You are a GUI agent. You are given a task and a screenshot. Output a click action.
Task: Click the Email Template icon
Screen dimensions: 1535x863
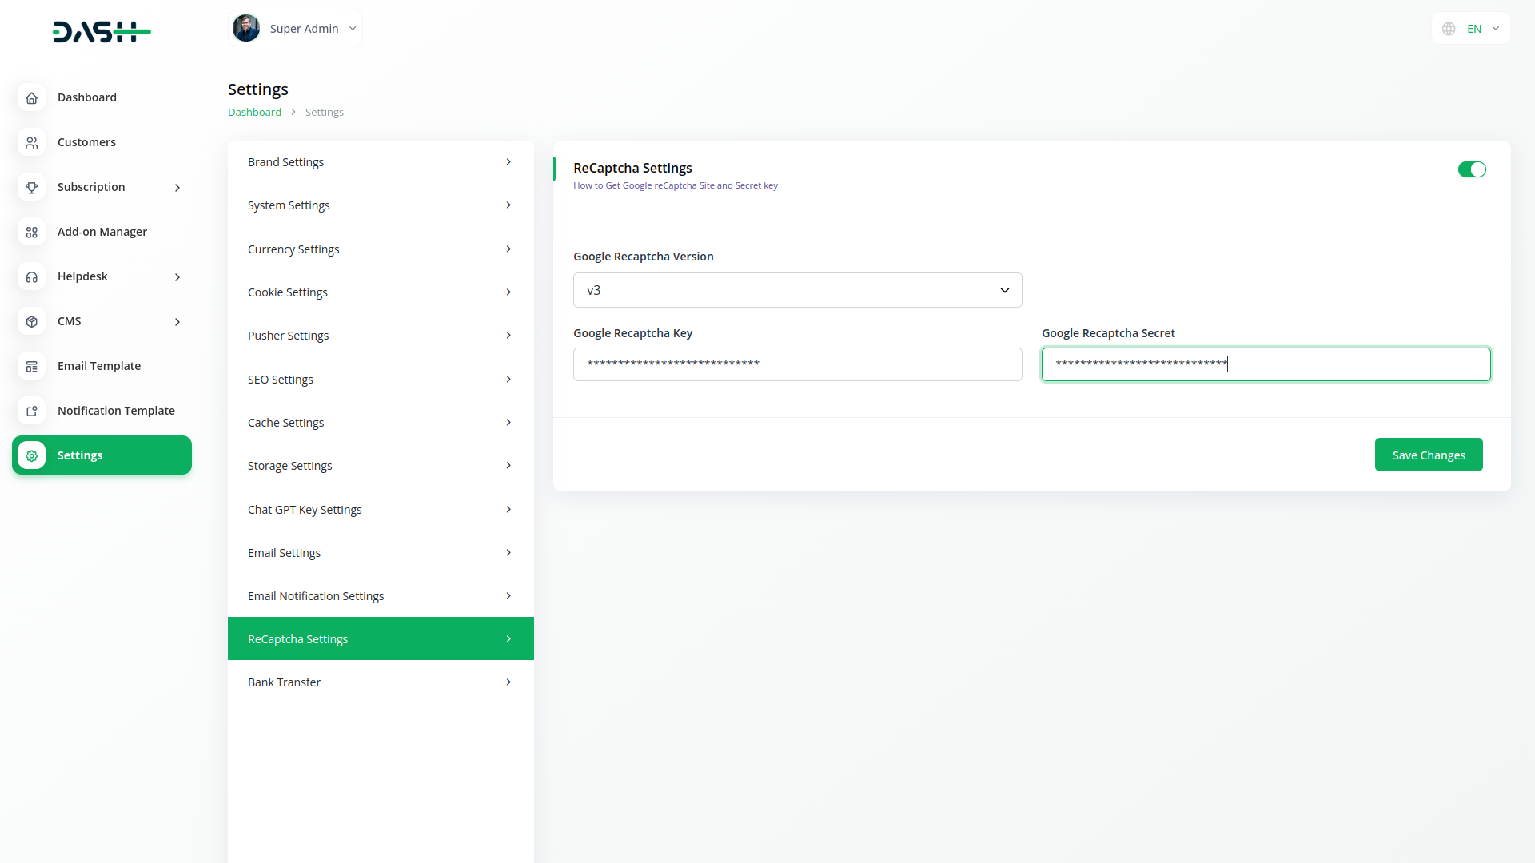31,366
